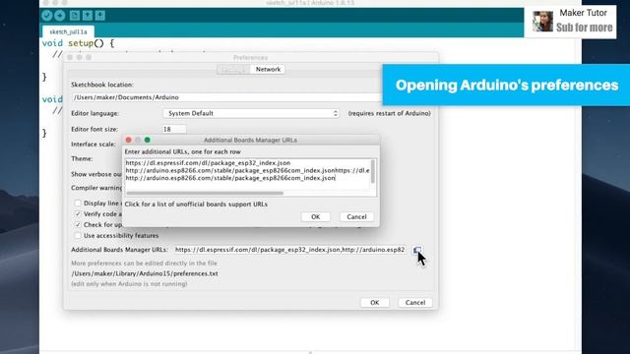This screenshot has height=354, width=630.
Task: Click Cancel in the Preferences window
Action: click(x=415, y=302)
